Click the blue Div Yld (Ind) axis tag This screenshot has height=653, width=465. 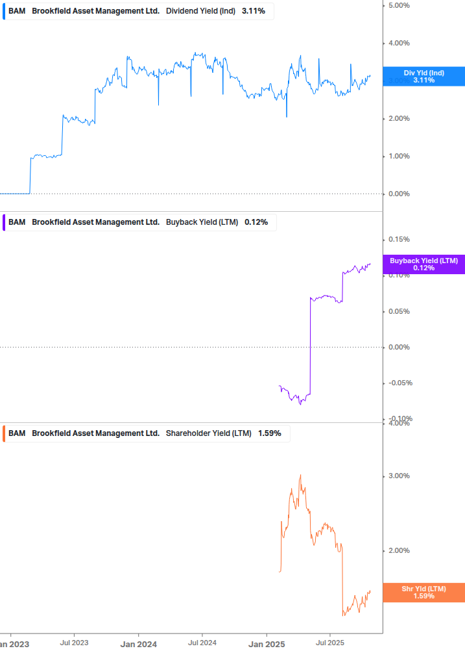(423, 76)
